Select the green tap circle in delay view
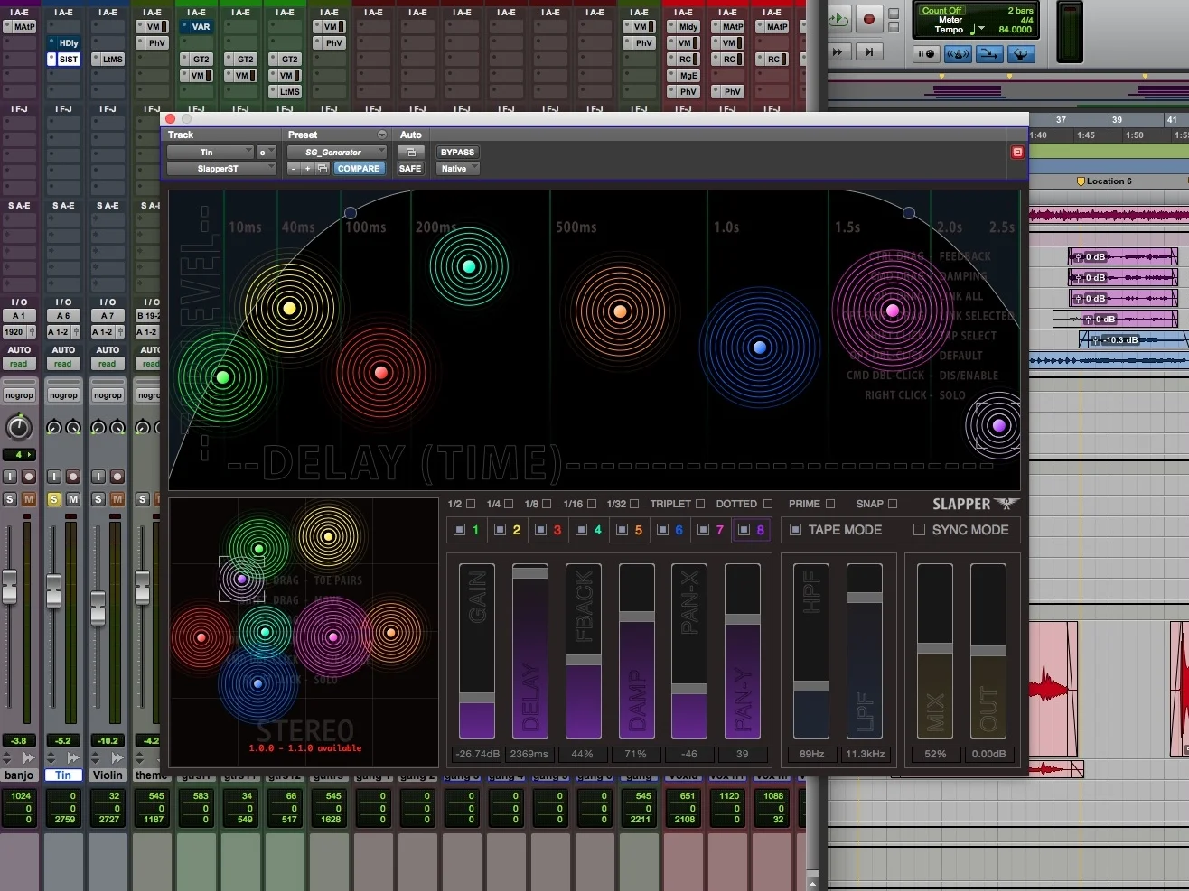Image resolution: width=1189 pixels, height=891 pixels. click(x=223, y=377)
